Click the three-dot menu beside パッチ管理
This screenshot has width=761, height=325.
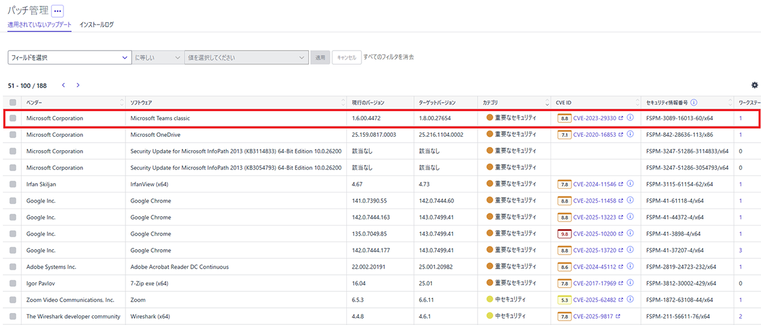coord(58,11)
